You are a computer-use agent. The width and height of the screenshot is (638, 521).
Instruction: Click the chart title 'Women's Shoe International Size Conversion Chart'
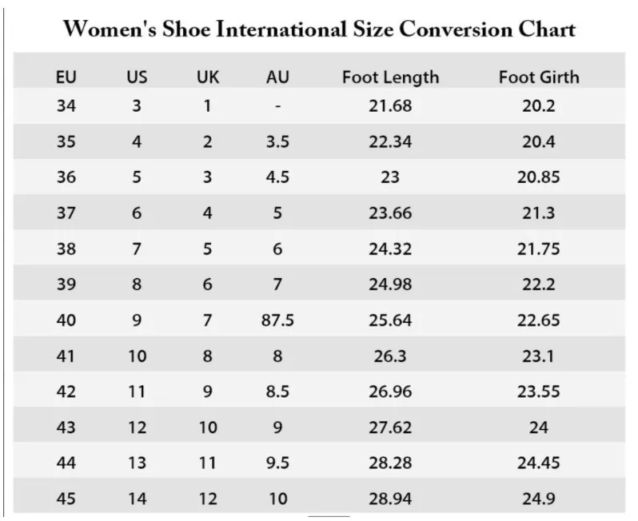[x=320, y=30]
